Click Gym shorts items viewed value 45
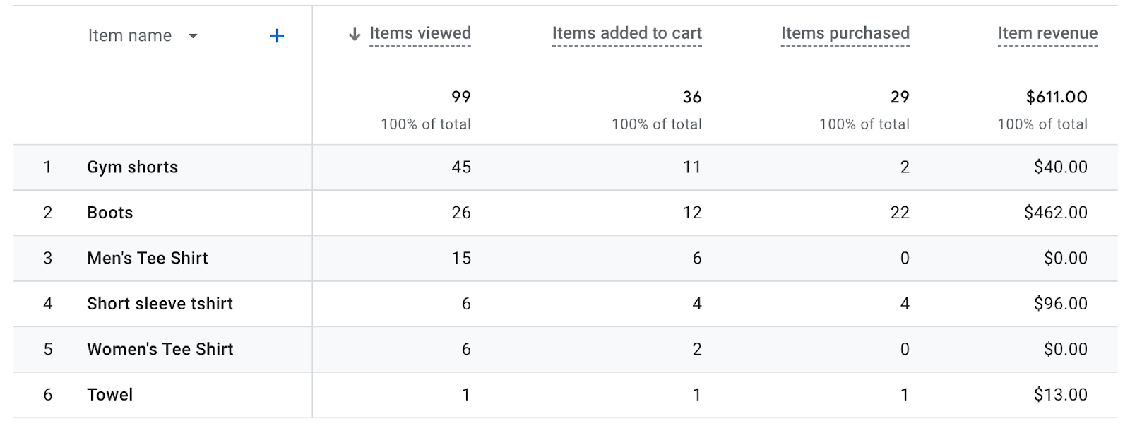This screenshot has height=438, width=1130. pyautogui.click(x=461, y=167)
